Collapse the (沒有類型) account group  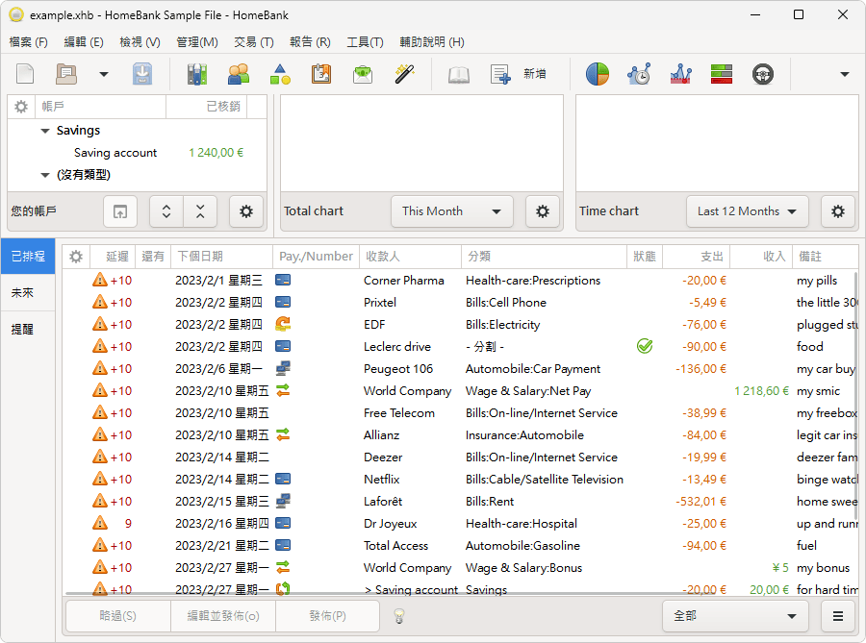45,175
